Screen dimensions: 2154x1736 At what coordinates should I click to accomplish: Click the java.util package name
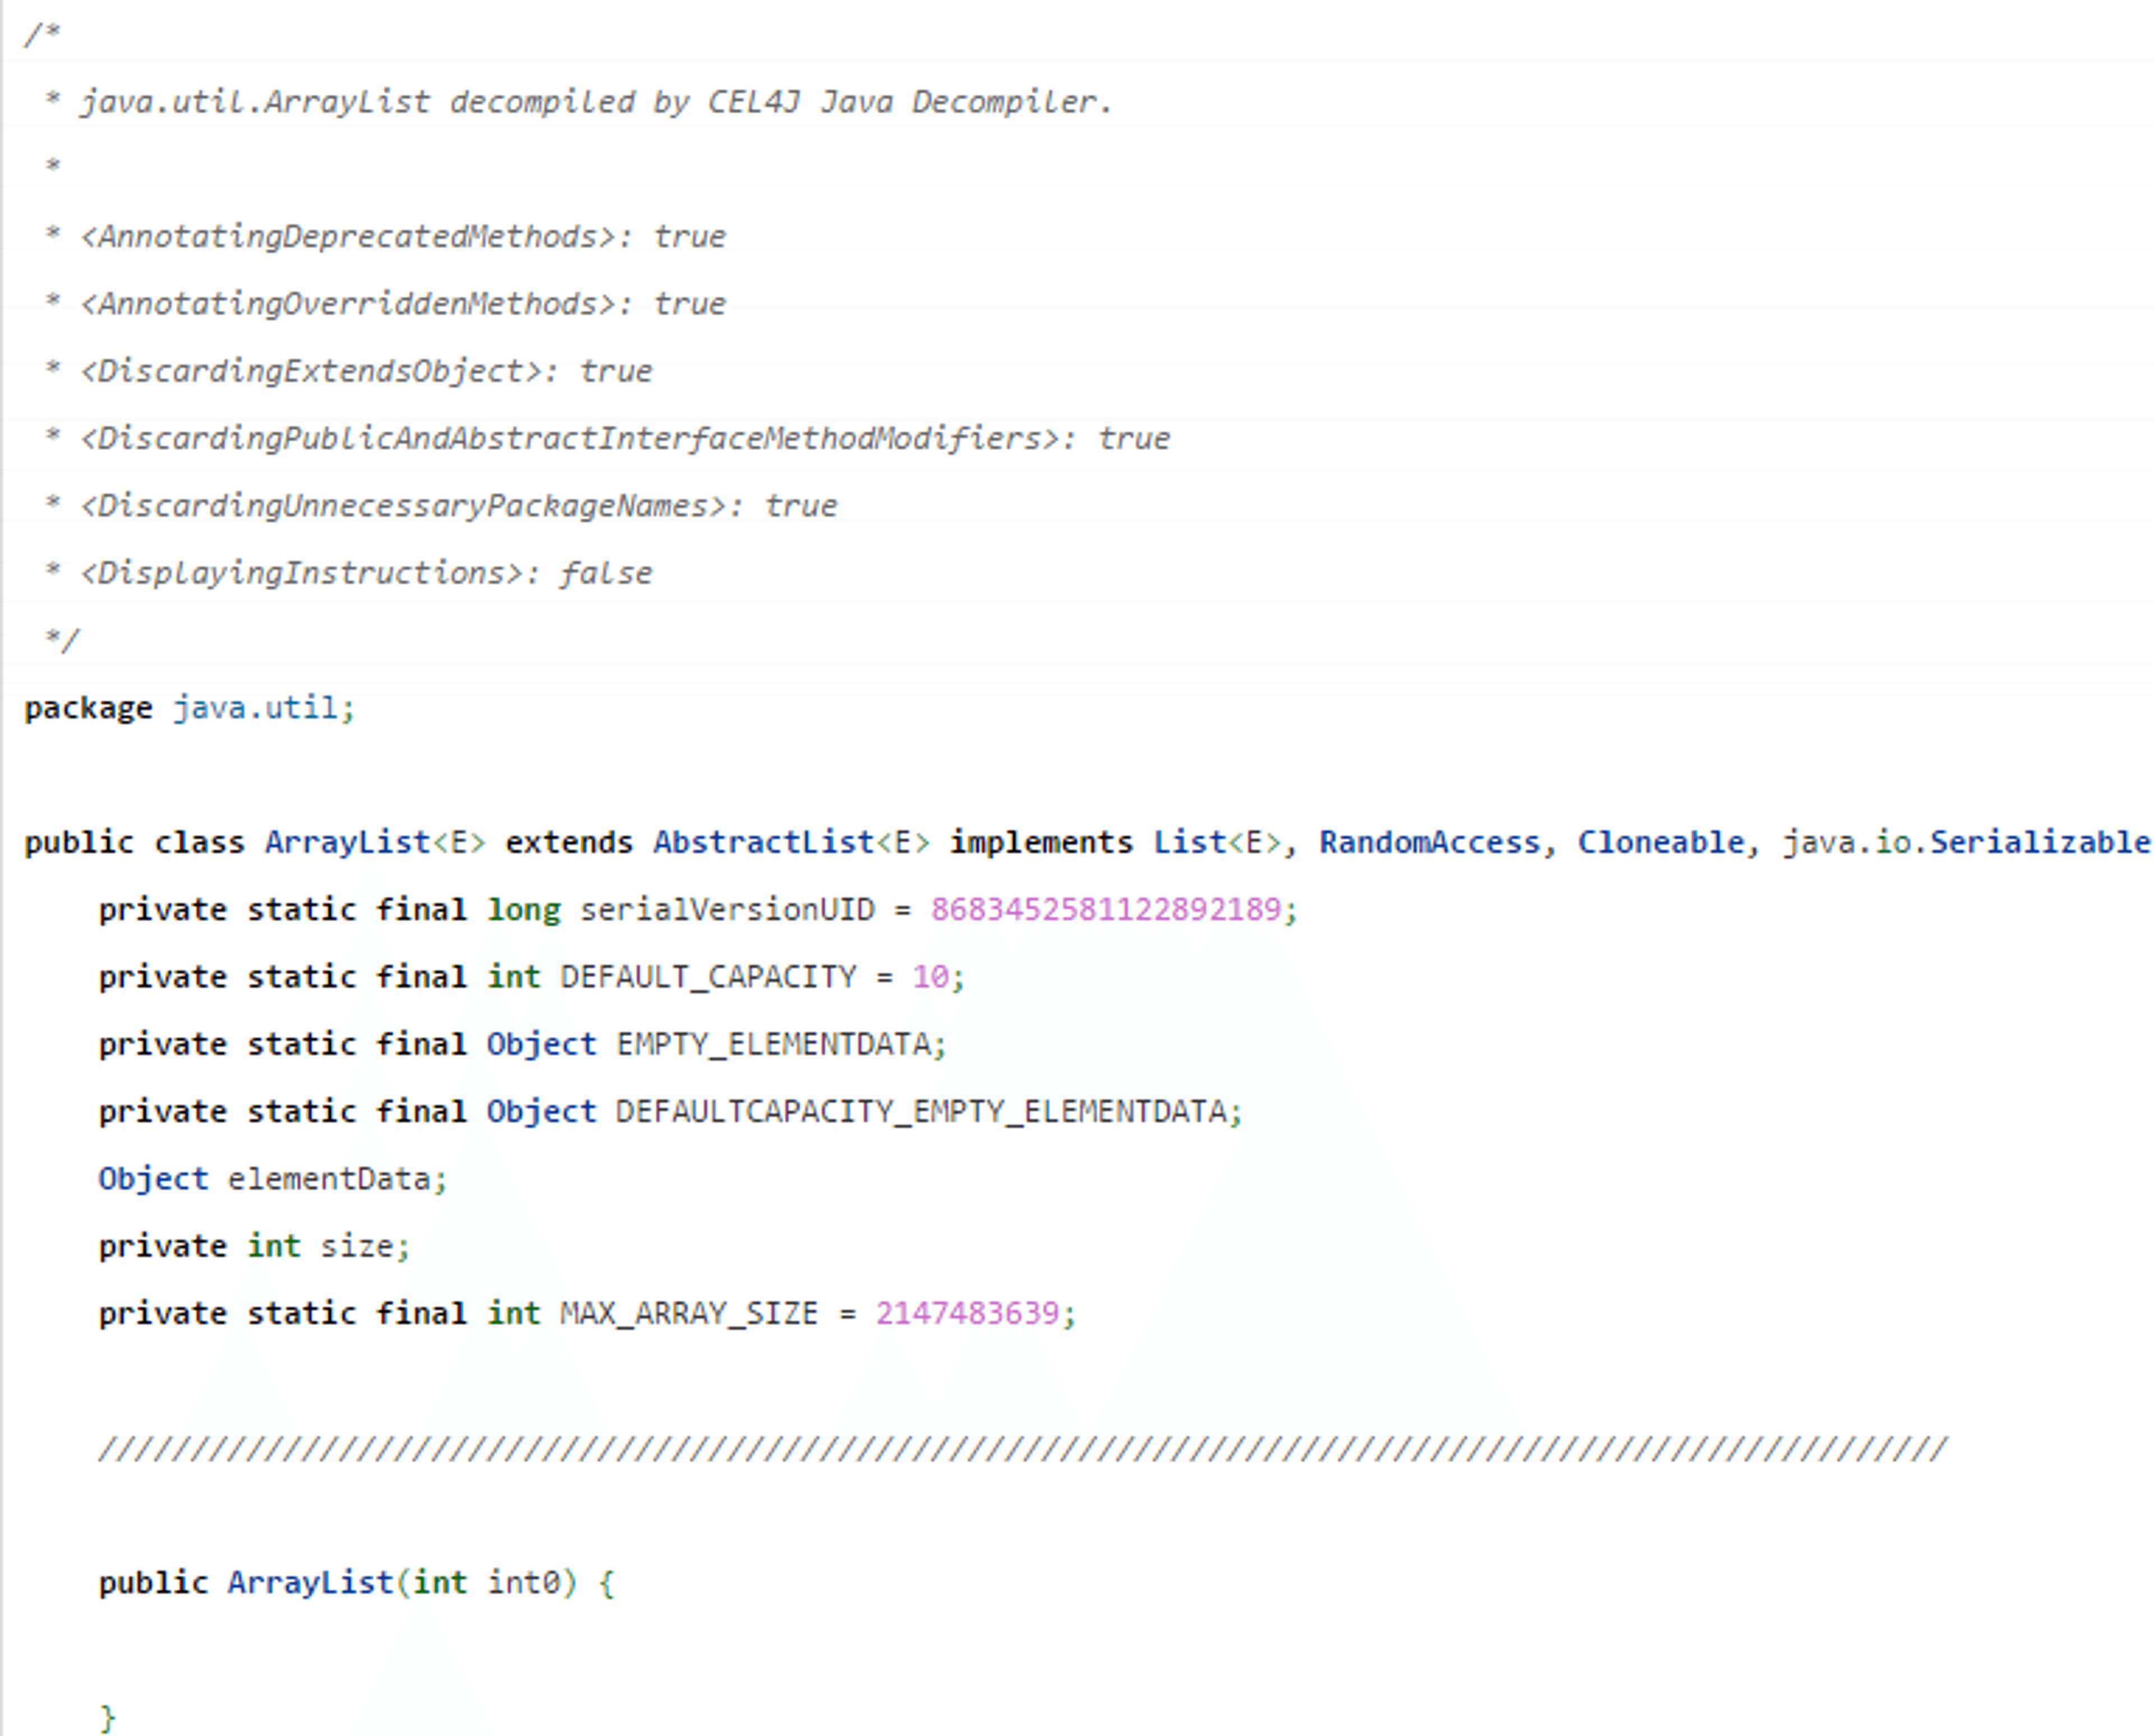[x=256, y=708]
